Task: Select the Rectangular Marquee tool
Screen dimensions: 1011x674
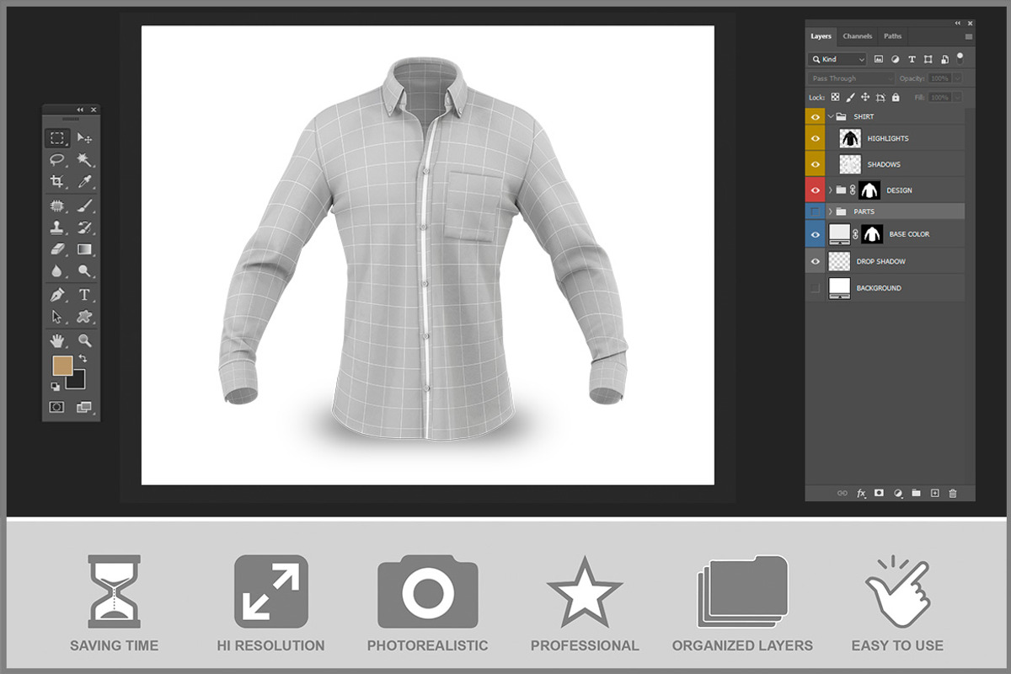Action: (x=57, y=137)
